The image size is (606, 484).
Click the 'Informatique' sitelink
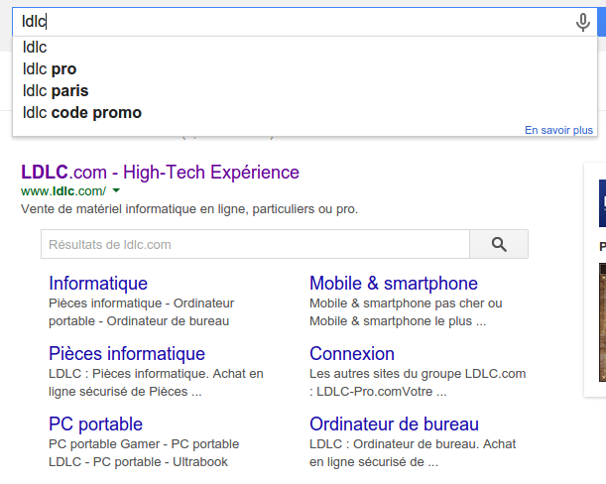coord(98,284)
